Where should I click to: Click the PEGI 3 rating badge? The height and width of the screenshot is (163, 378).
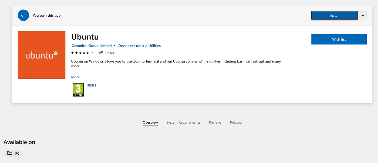[78, 90]
